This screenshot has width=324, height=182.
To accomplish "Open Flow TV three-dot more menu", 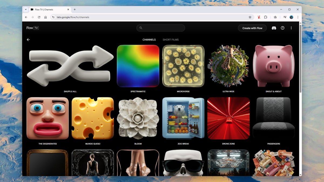I will 291,28.
